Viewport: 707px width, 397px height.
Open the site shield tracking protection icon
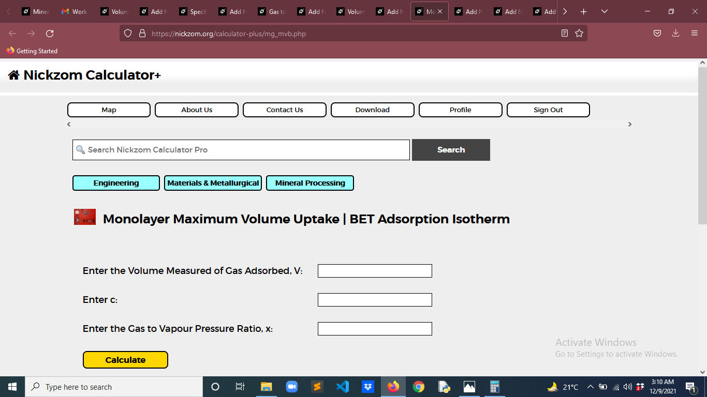[x=128, y=34]
